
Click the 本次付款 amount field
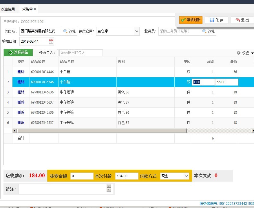127,176
